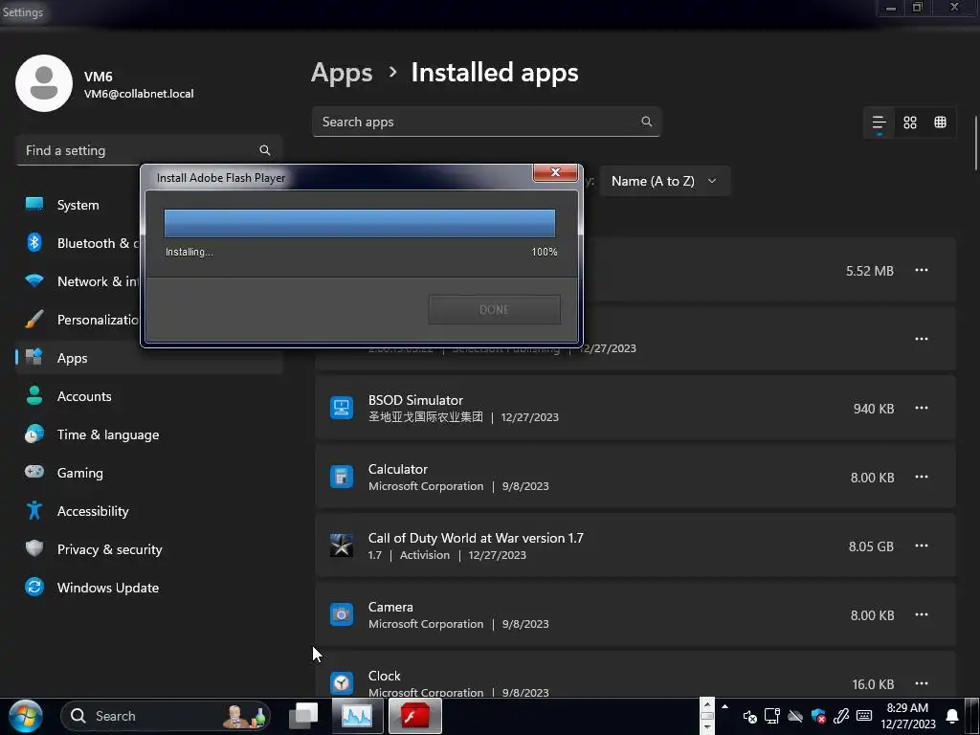Open more options for BSOD Simulator
The width and height of the screenshot is (980, 735).
click(x=922, y=408)
